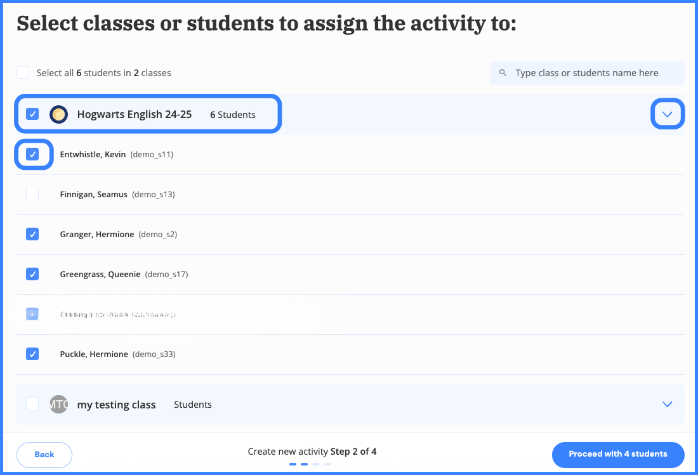Check Finnigan, Seamus's checkbox
This screenshot has height=475, width=698.
point(32,194)
